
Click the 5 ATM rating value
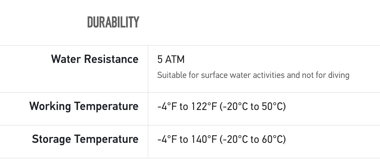[171, 60]
